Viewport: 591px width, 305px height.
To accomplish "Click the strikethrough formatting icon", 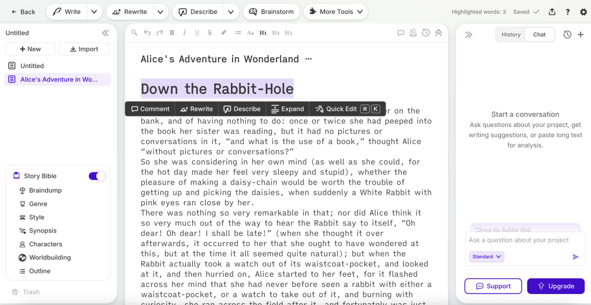I will point(210,33).
